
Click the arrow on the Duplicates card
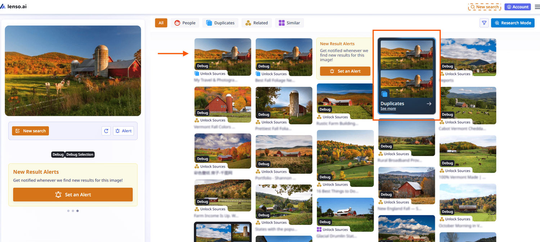coord(429,104)
